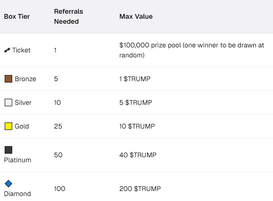Select the Max Value column header
The width and height of the screenshot is (273, 201).
[136, 16]
